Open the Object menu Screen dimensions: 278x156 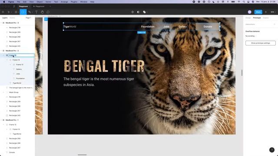click(40, 2)
